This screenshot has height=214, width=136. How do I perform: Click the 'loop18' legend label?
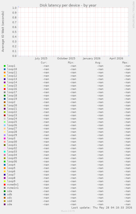12,96
